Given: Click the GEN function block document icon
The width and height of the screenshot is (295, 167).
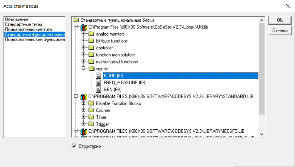Looking at the screenshot, I should coord(99,90).
